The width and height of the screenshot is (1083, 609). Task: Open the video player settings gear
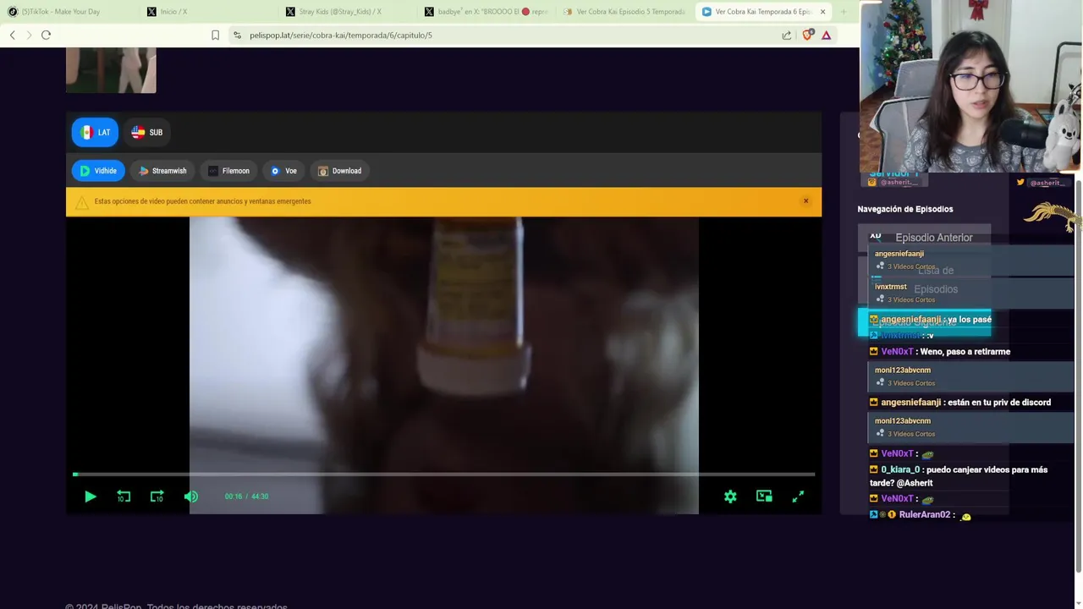click(730, 497)
